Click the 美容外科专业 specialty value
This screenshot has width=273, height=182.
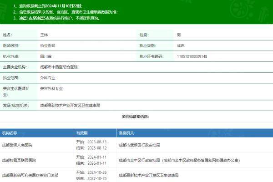pyautogui.click(x=51, y=88)
